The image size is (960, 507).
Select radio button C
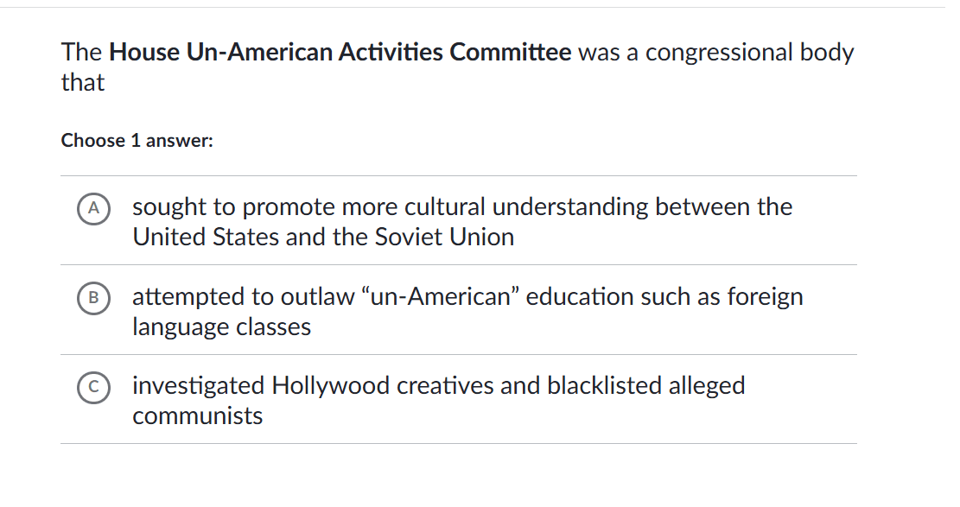(94, 387)
